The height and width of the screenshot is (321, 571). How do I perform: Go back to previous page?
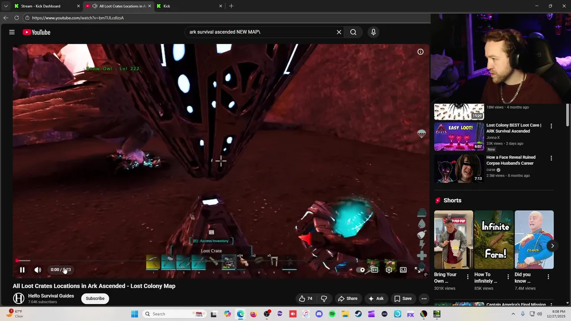(x=6, y=18)
